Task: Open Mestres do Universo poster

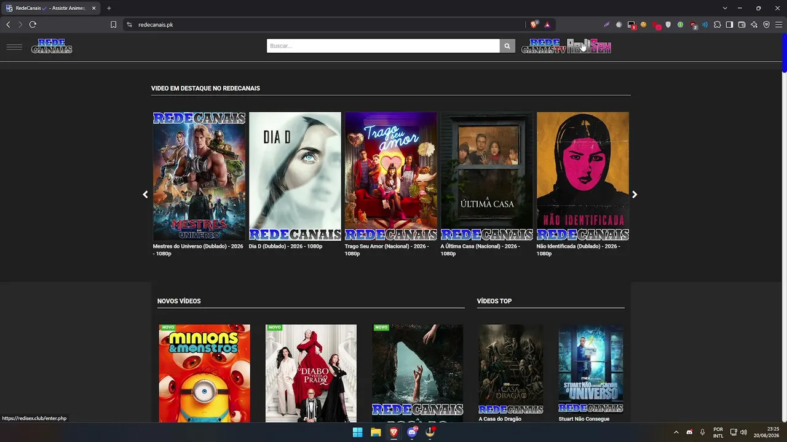Action: click(199, 176)
